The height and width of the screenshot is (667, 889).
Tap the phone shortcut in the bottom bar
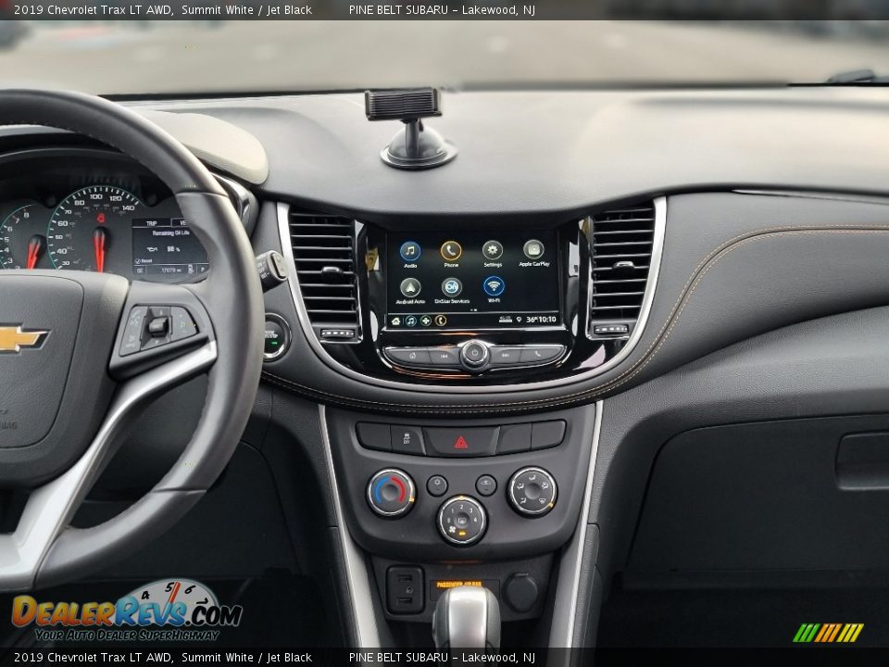click(x=441, y=321)
